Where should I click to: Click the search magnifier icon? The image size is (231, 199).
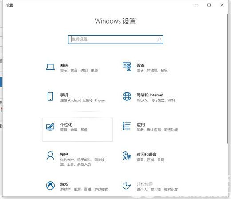(159, 39)
